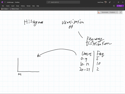
Task: Restore down the OneNote window
Action: click(x=118, y=2)
